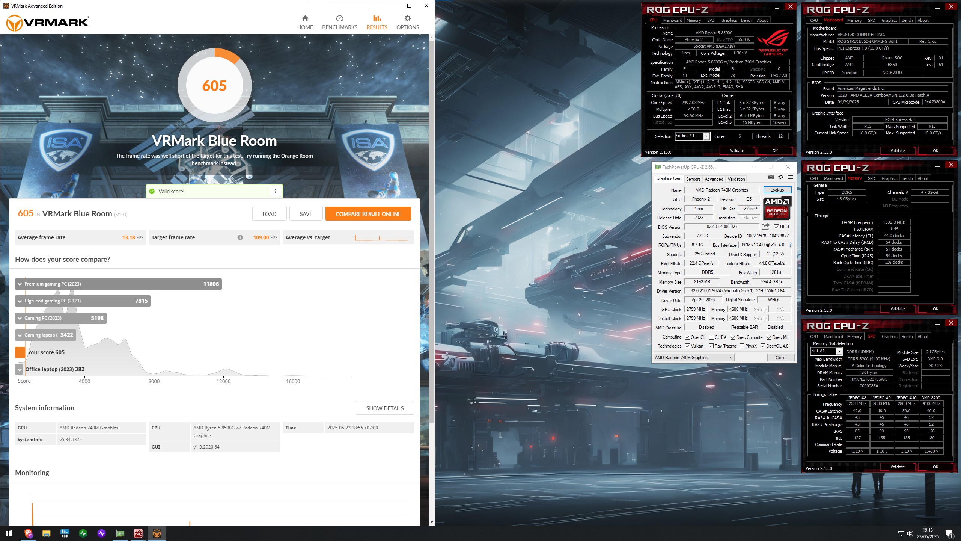Switch to GPU-Z from the taskbar
This screenshot has height=541, width=961.
coord(120,533)
